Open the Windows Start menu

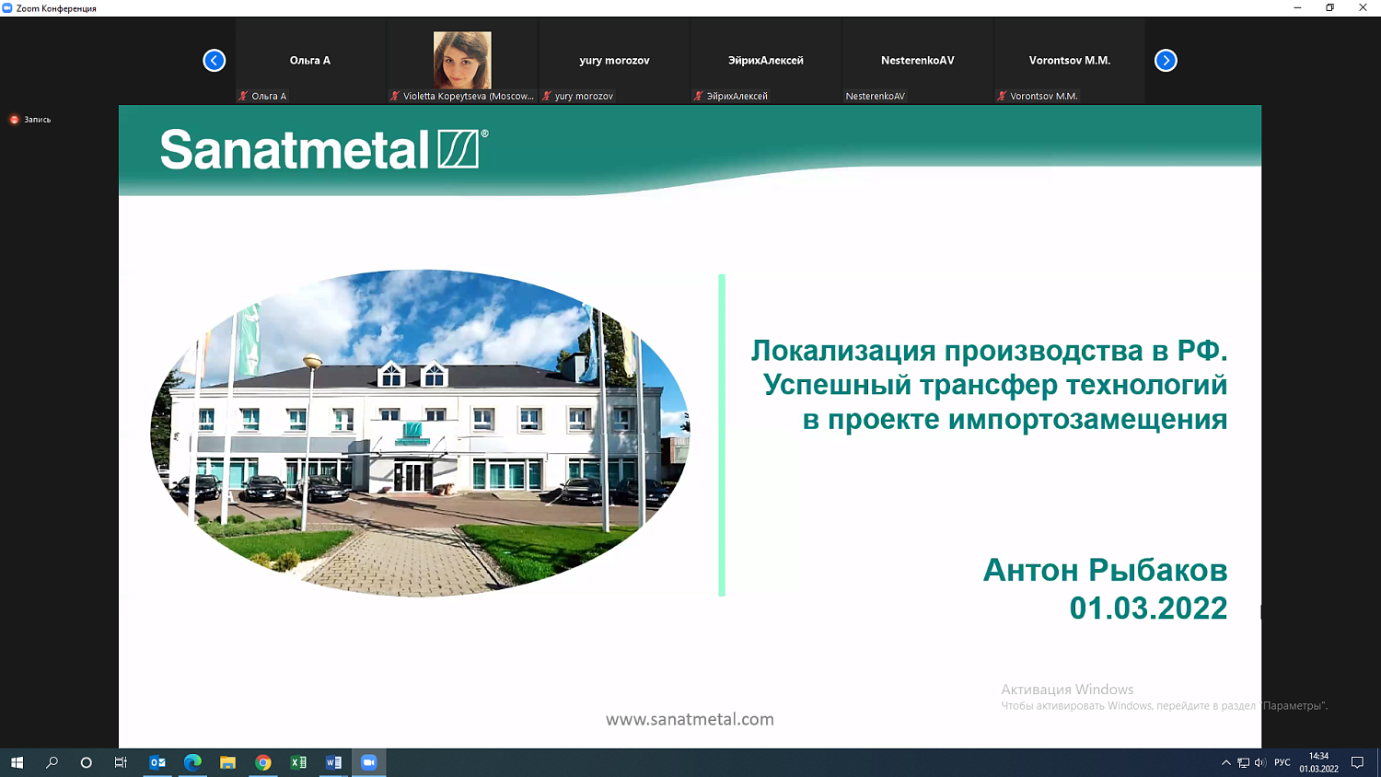point(17,762)
